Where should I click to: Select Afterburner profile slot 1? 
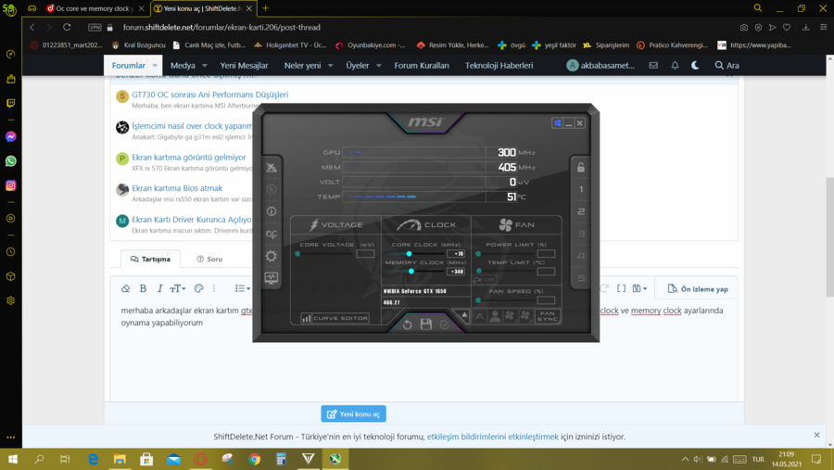click(581, 189)
